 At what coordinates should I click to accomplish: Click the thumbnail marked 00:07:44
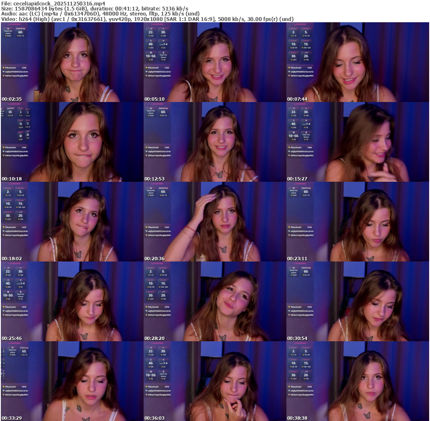pos(357,62)
